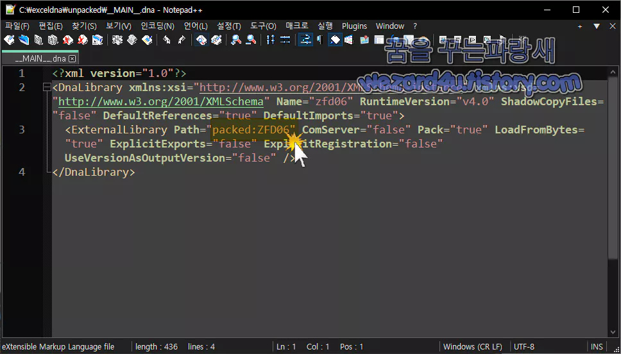Follow the http://www.w3.org/2001/XMLSchema link
This screenshot has width=621, height=354.
point(161,102)
